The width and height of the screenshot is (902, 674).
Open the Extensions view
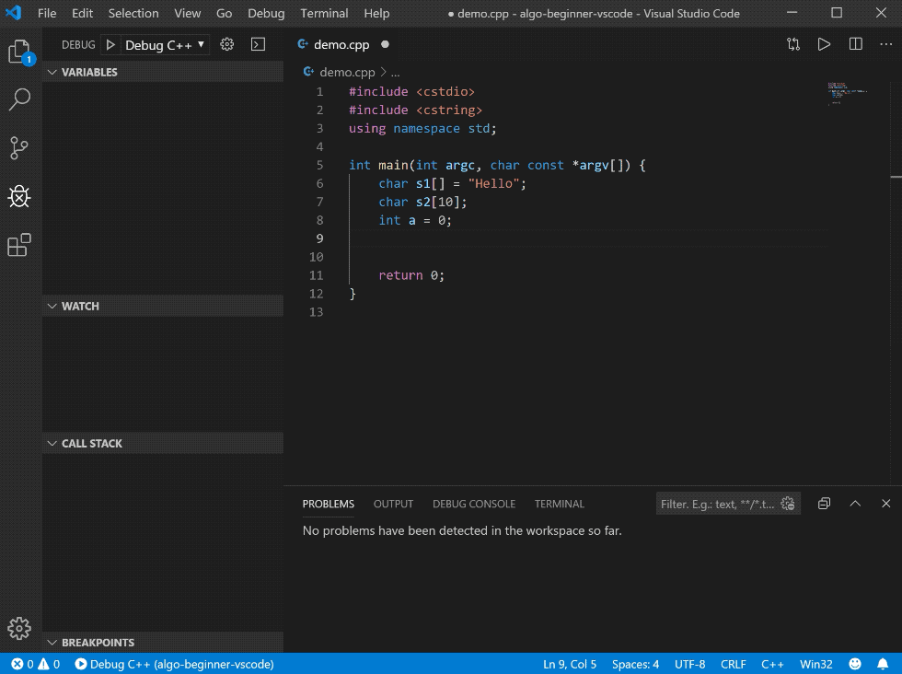[19, 245]
